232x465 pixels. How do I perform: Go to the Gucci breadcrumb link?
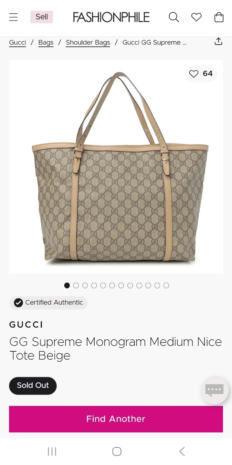point(17,43)
